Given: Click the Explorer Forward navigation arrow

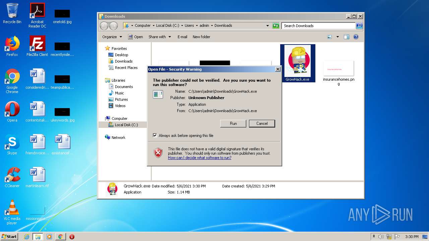Looking at the screenshot, I should point(114,26).
